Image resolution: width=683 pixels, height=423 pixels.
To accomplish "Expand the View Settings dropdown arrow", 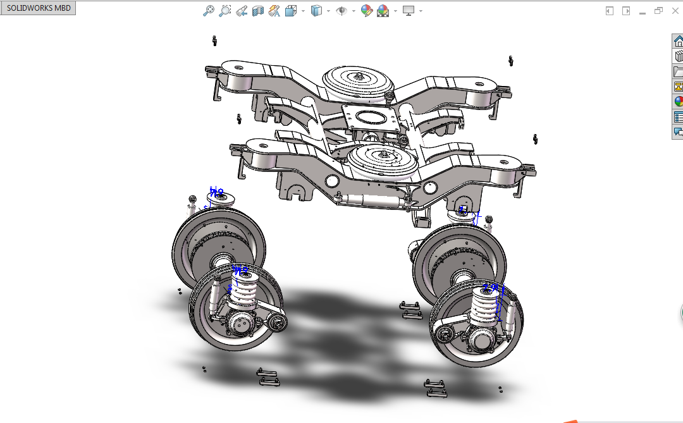I will 421,11.
